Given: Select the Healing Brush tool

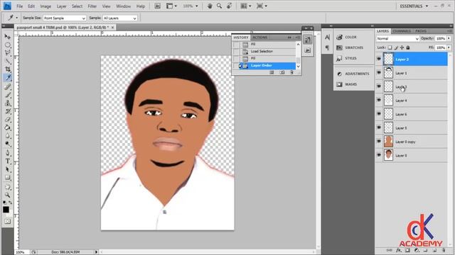Looking at the screenshot, I should pyautogui.click(x=8, y=86).
